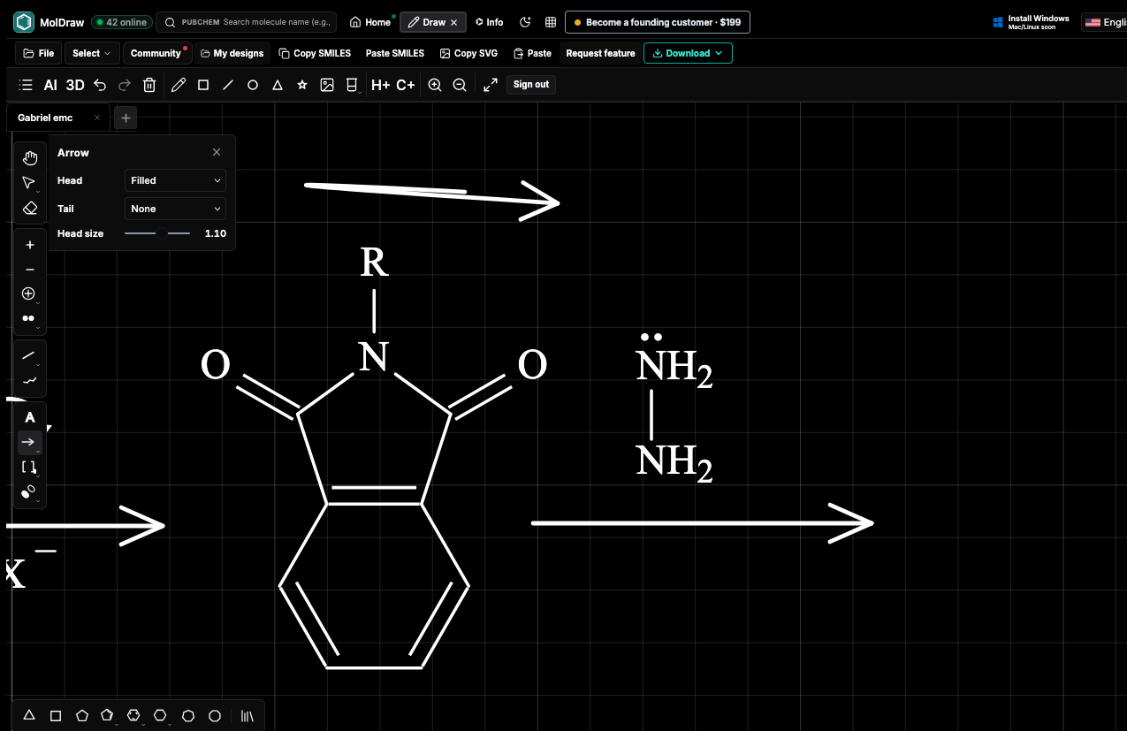The width and height of the screenshot is (1127, 731).
Task: Activate the eraser tool
Action: coord(30,209)
